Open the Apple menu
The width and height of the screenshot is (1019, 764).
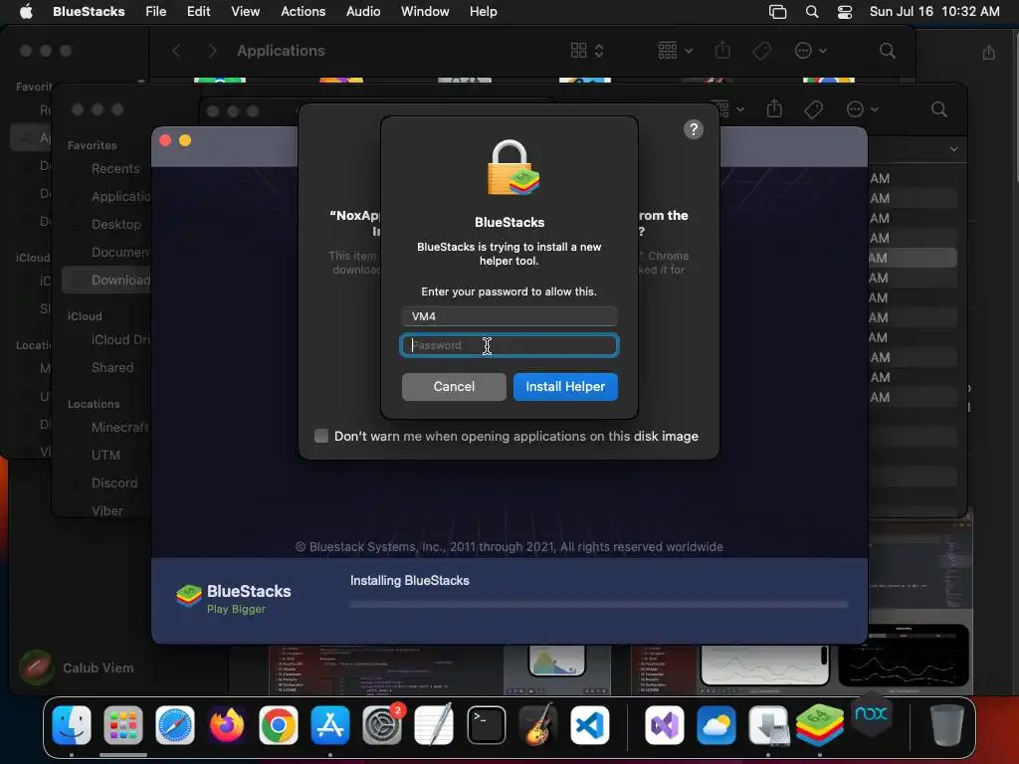pos(26,11)
